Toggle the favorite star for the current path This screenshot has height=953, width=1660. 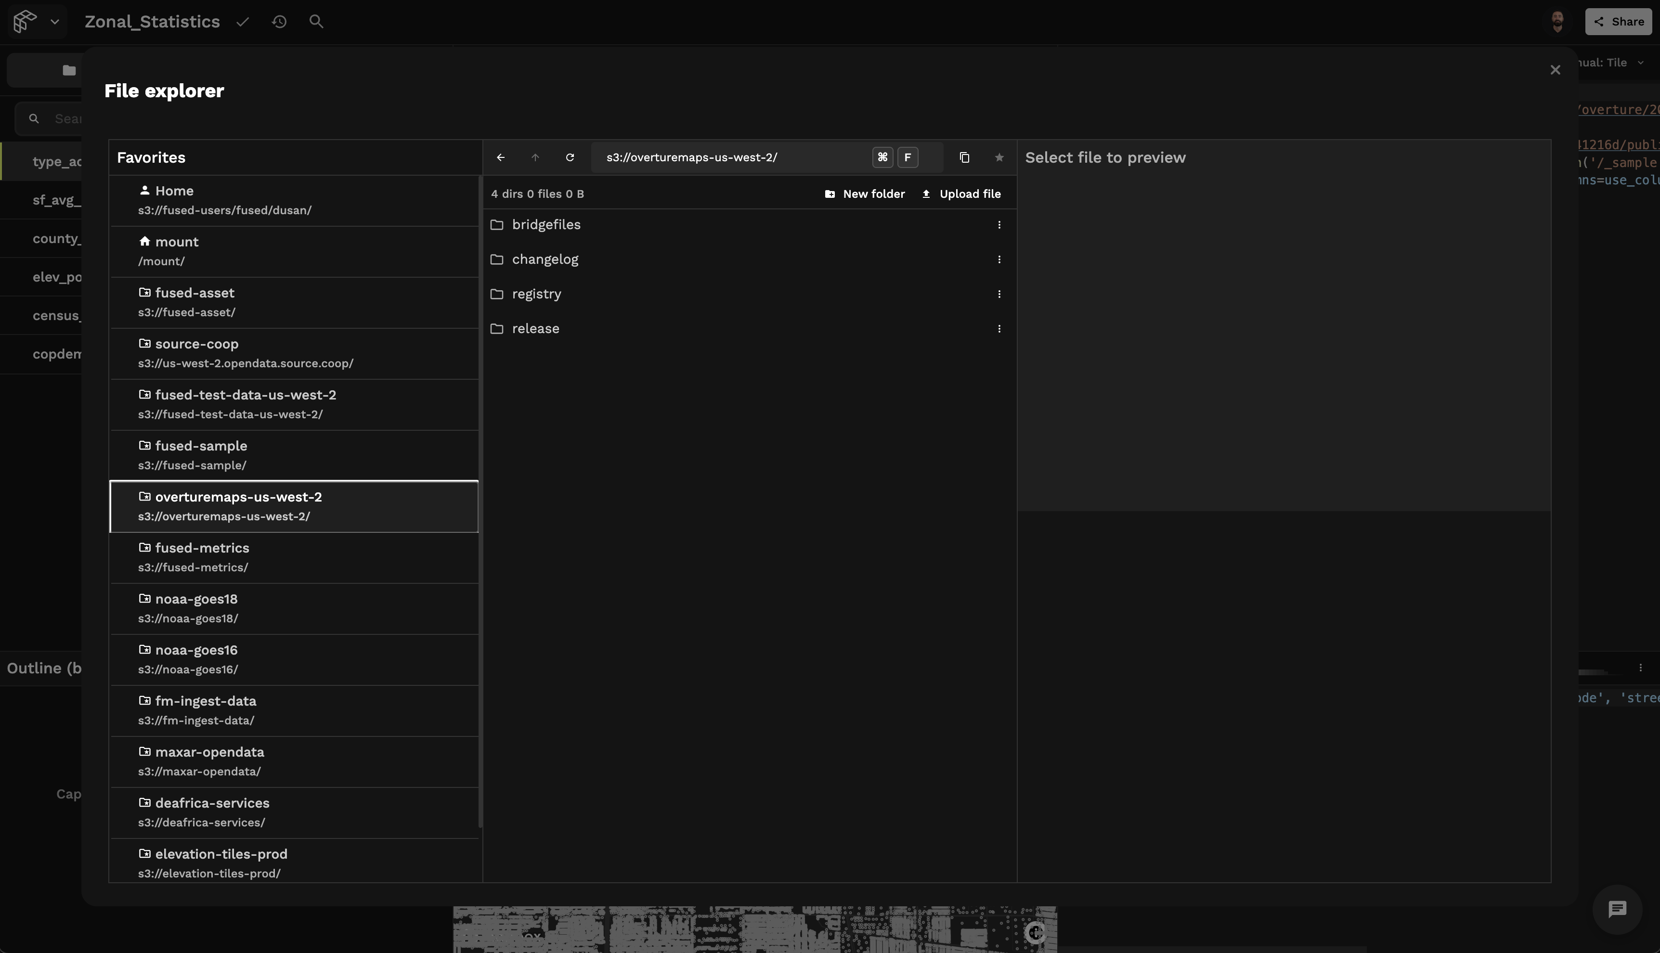[x=999, y=157]
